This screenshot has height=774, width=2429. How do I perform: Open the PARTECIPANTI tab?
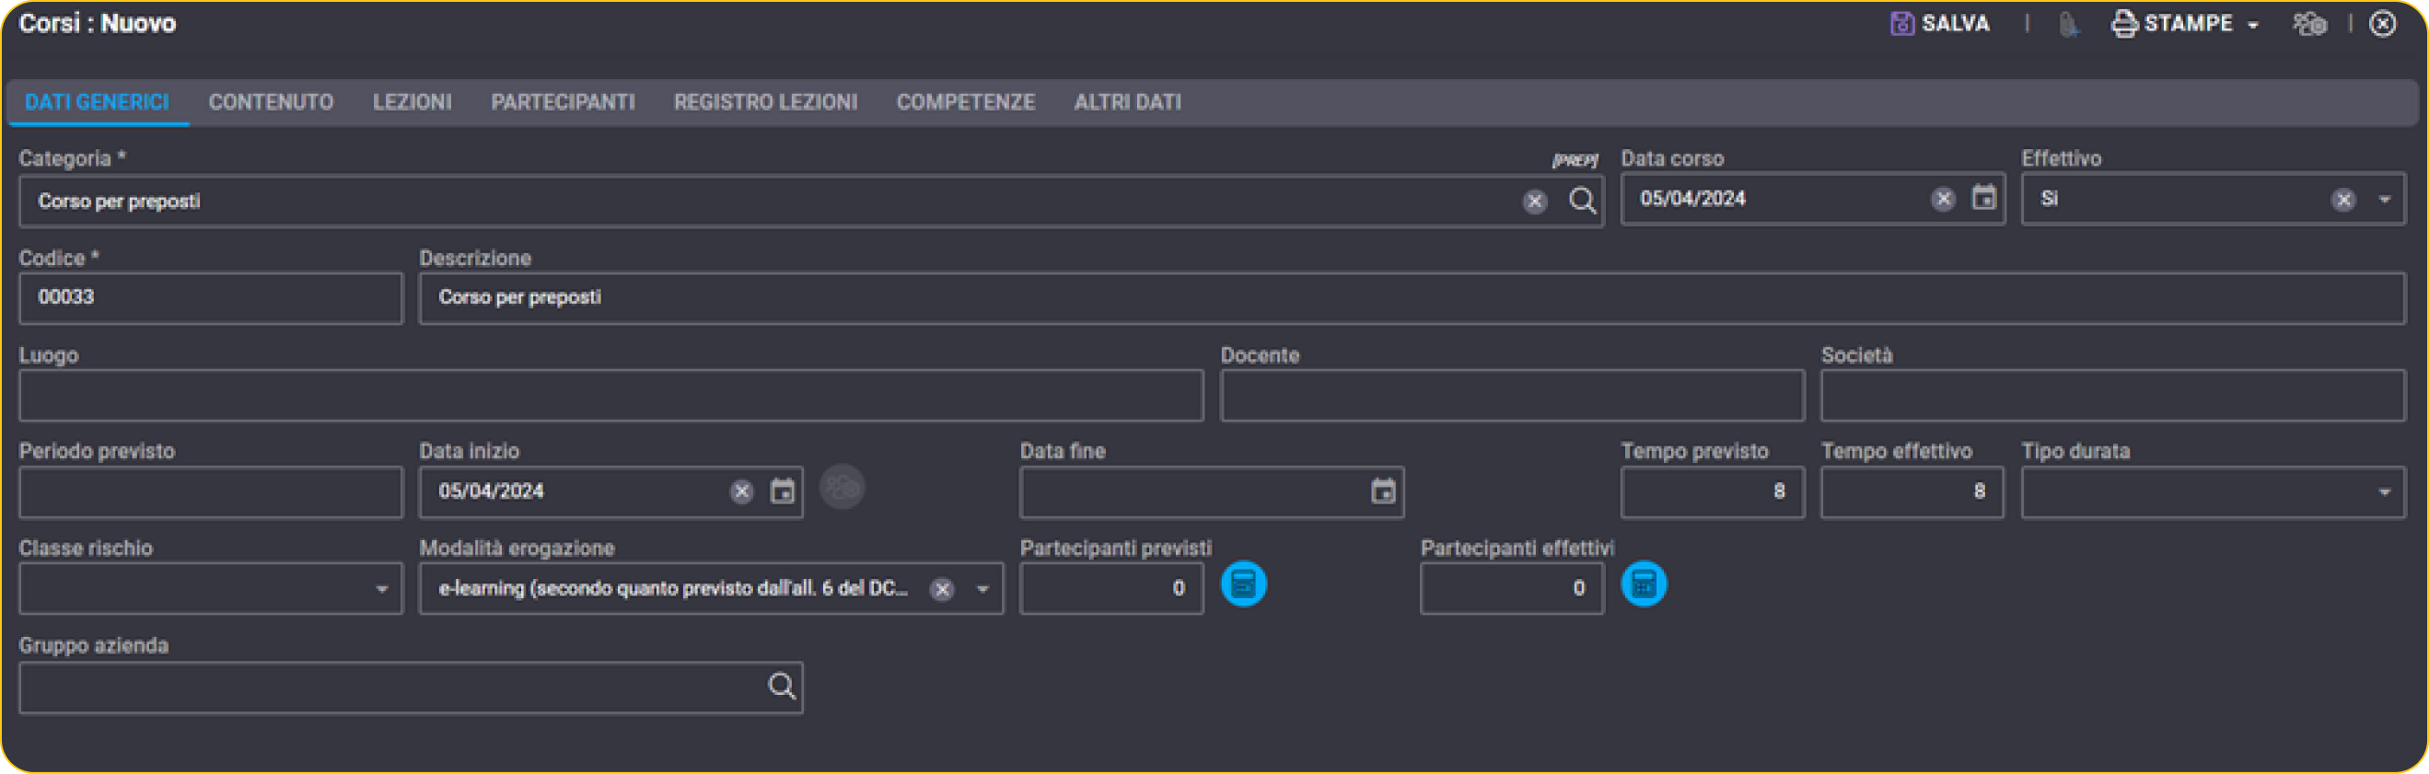coord(563,102)
